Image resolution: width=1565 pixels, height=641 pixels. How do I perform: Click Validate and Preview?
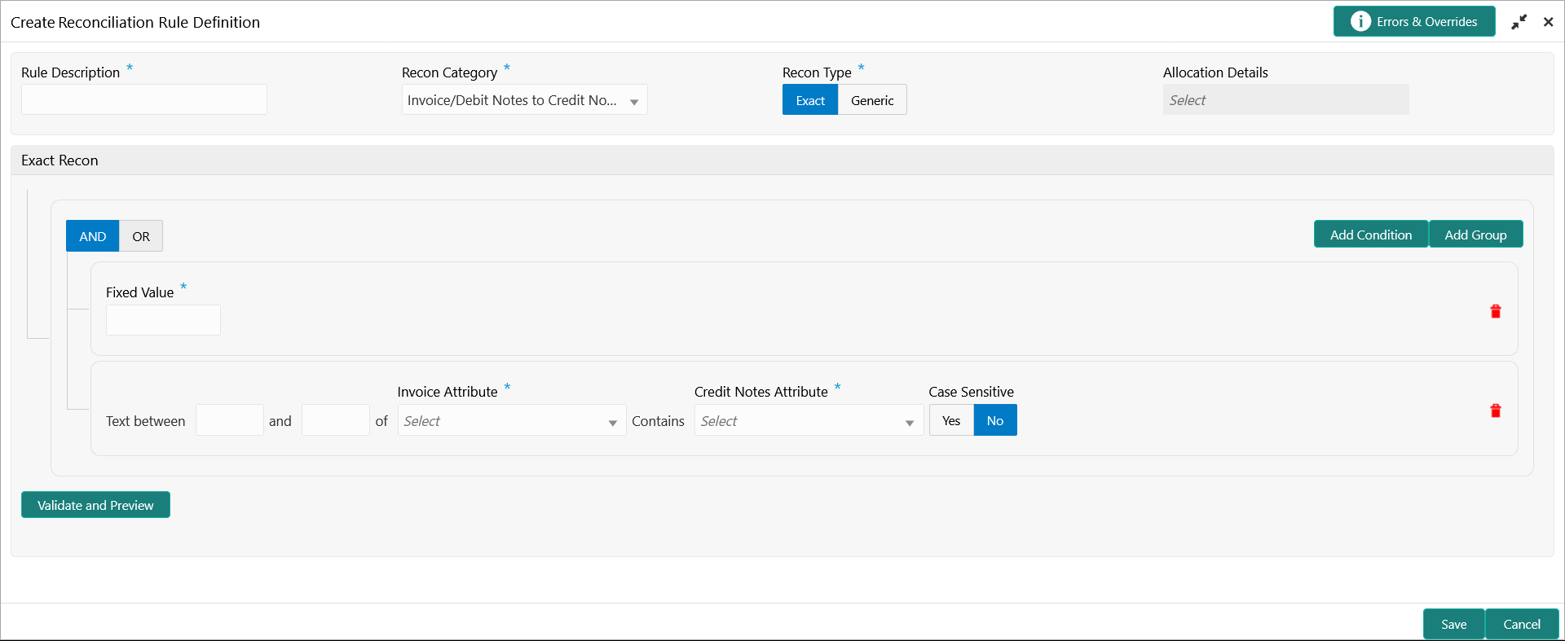[95, 505]
